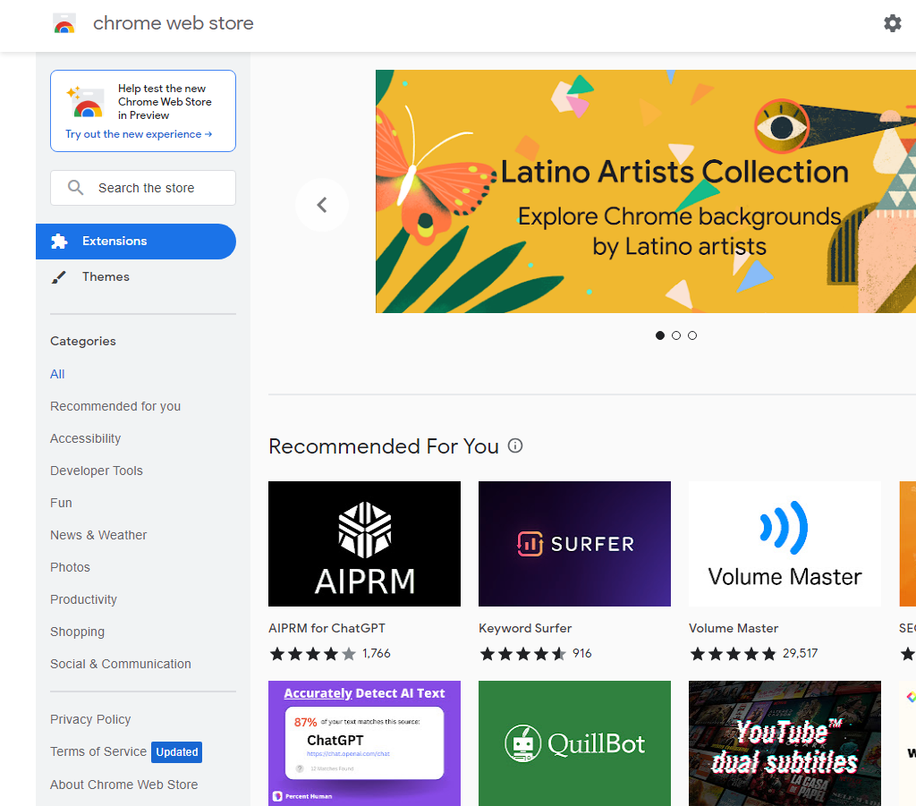Click the Chrome Web Store rainbow logo

point(64,23)
